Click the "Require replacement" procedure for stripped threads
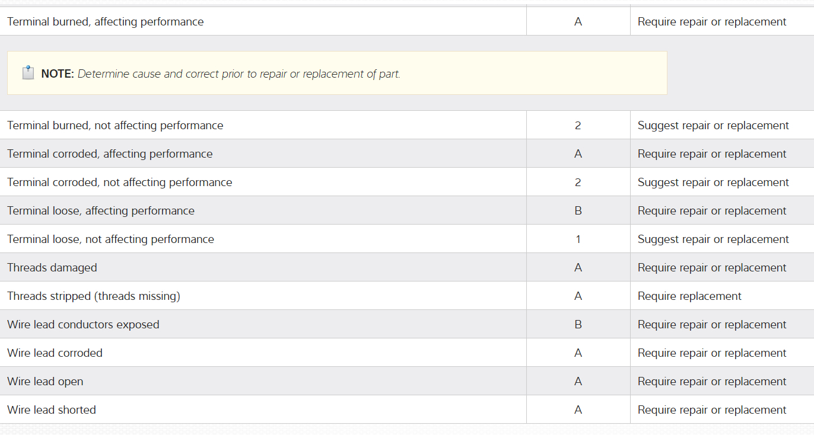Viewport: 814px width, 435px height. [689, 296]
